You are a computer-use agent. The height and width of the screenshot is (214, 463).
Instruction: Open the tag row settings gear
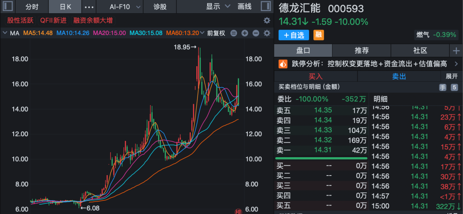click(x=267, y=21)
